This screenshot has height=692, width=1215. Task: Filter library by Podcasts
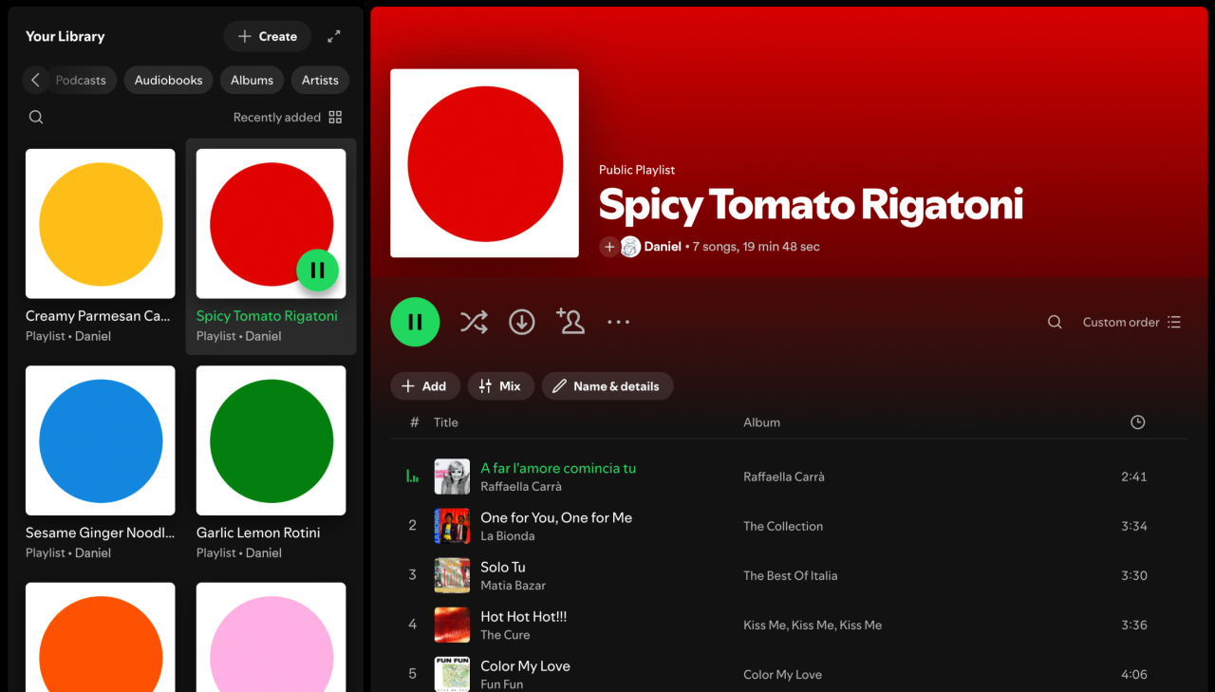coord(81,80)
